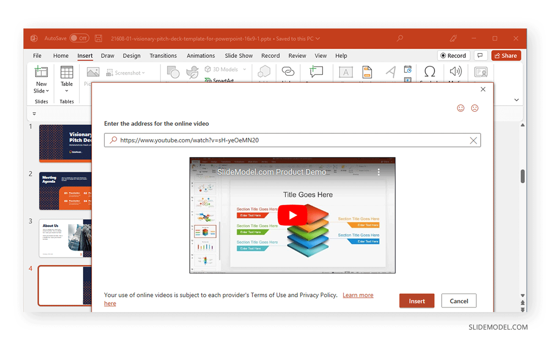This screenshot has height=341, width=550.
Task: Click the Date & Time icon
Action: click(x=408, y=69)
